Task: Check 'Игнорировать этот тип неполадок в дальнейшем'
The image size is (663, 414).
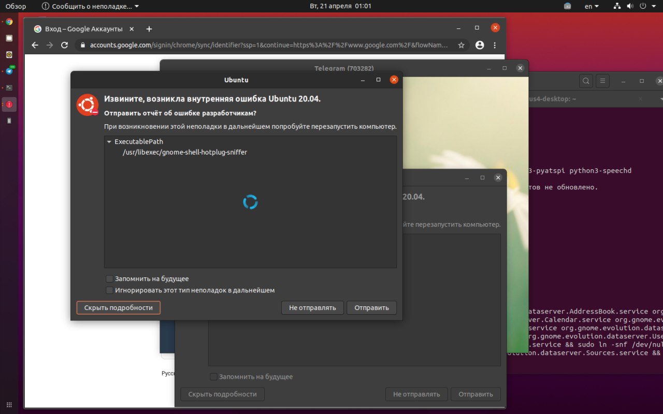Action: 109,290
